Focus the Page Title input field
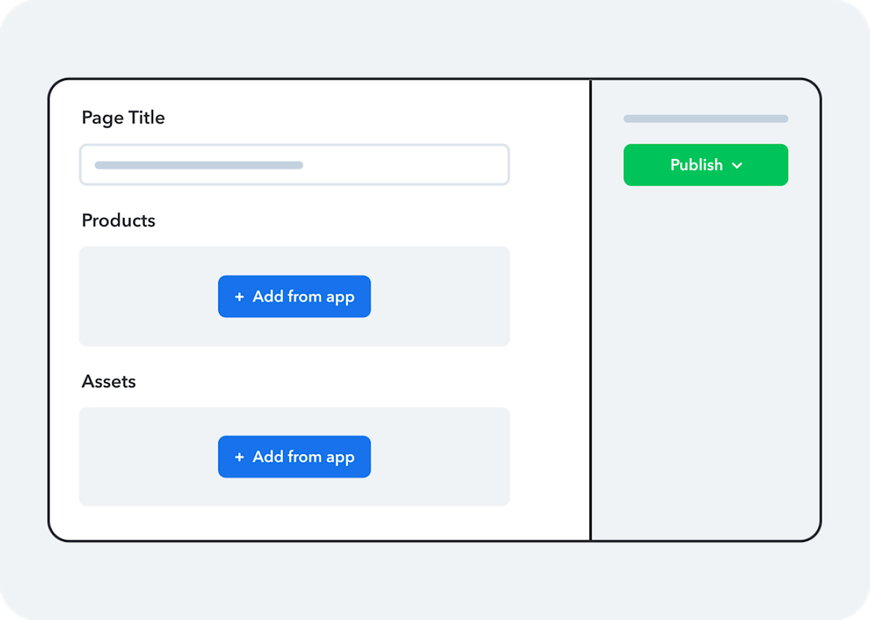This screenshot has height=620, width=870. pyautogui.click(x=294, y=165)
